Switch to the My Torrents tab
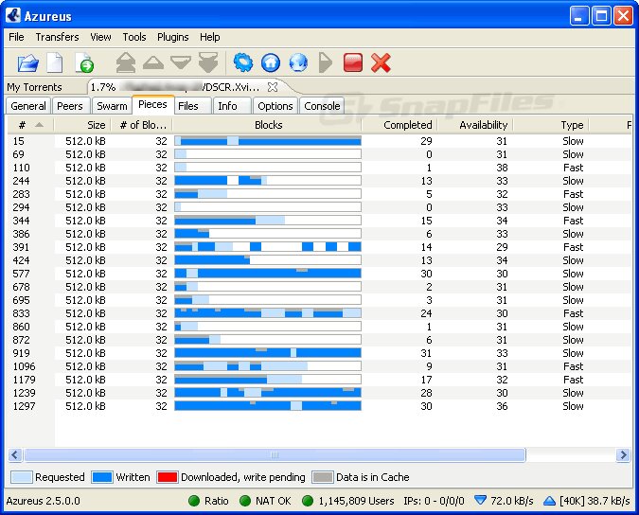This screenshot has height=515, width=639. 35,87
